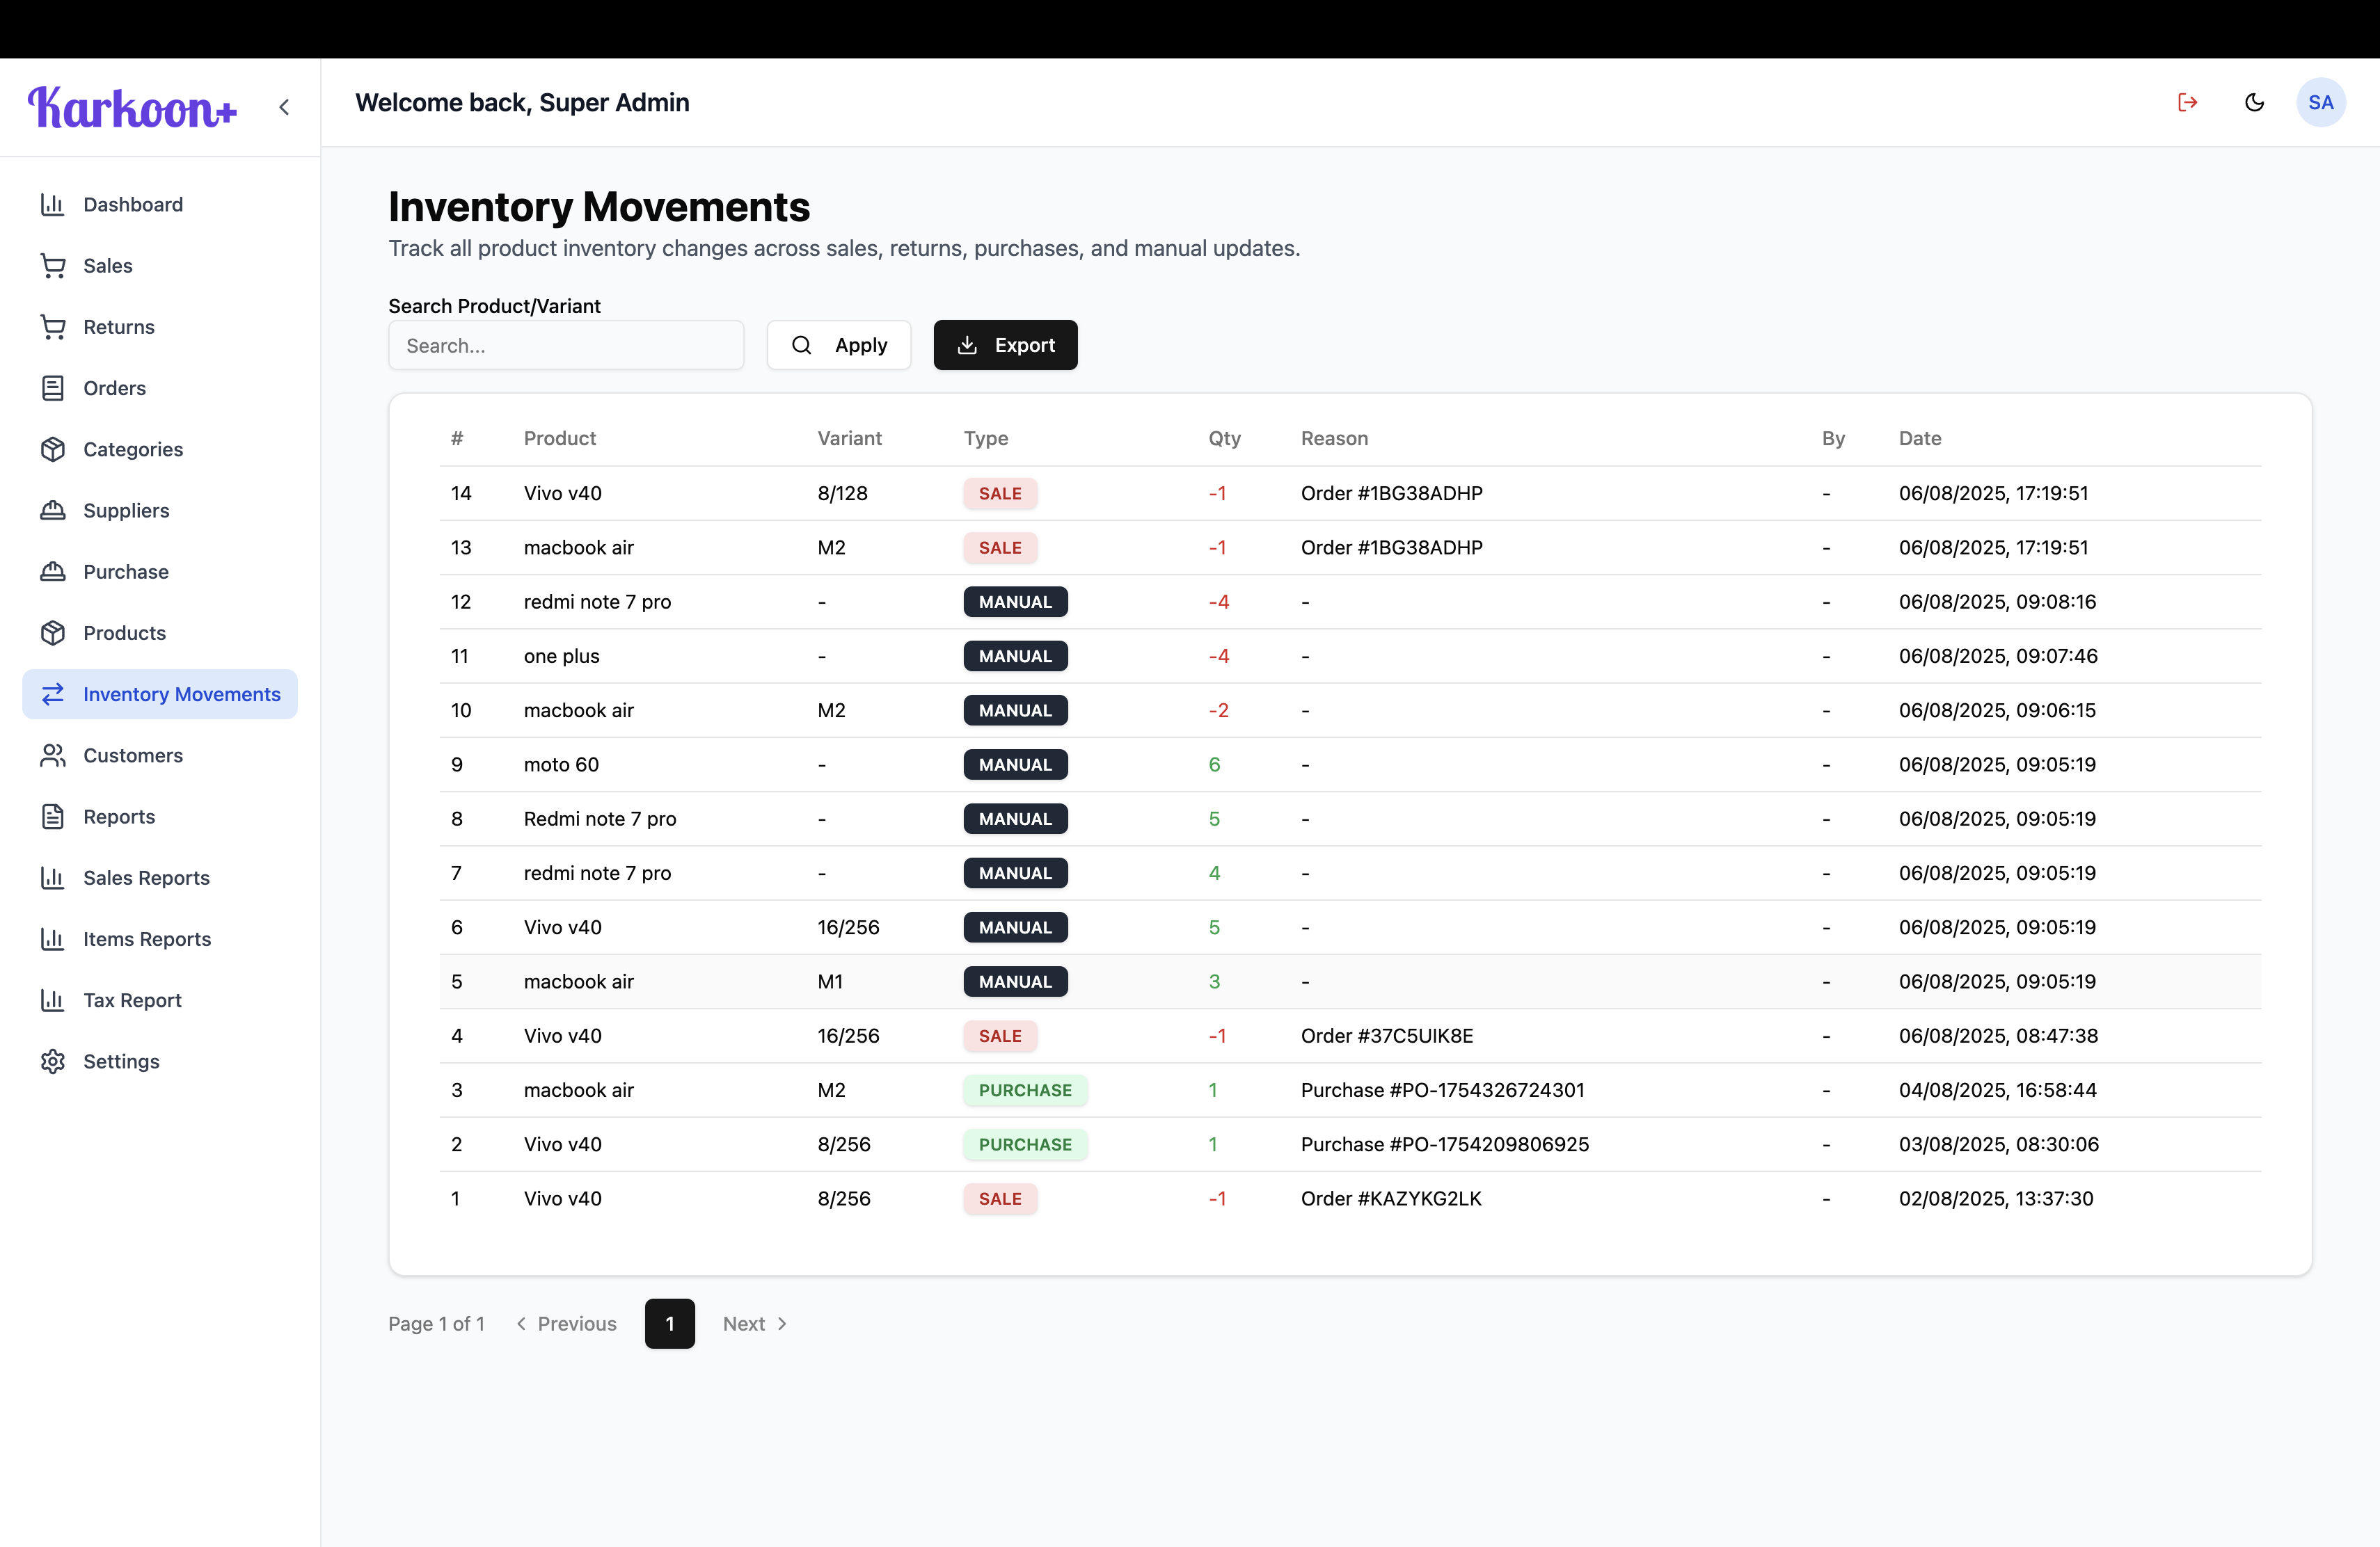Open the SA user avatar

tap(2322, 102)
